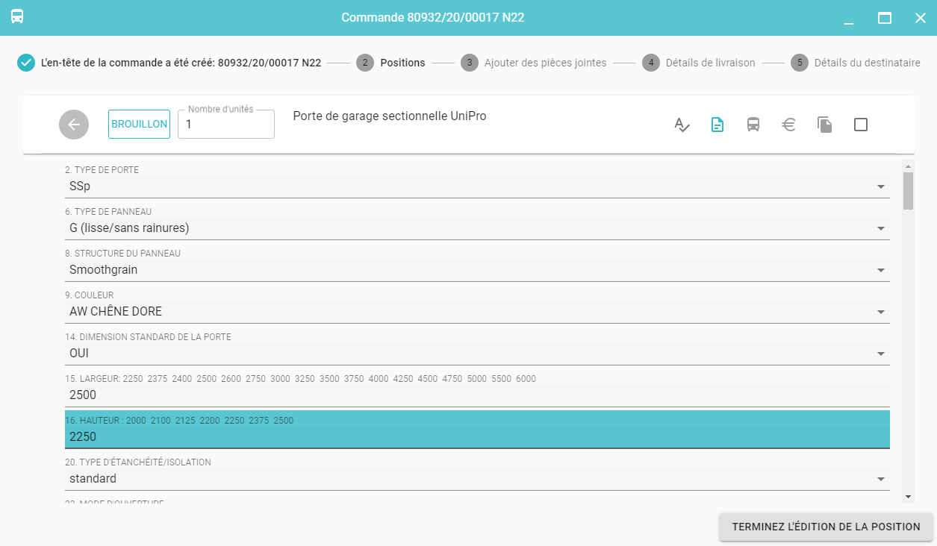Open the Type d'étanchéité/isolation dropdown
The width and height of the screenshot is (937, 546).
(x=881, y=479)
